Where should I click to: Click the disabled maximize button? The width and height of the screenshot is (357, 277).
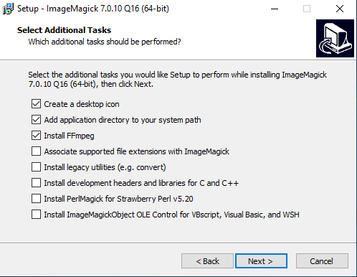point(307,9)
